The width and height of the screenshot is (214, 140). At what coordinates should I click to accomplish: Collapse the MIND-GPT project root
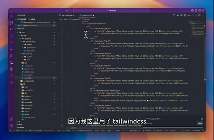click(x=16, y=28)
